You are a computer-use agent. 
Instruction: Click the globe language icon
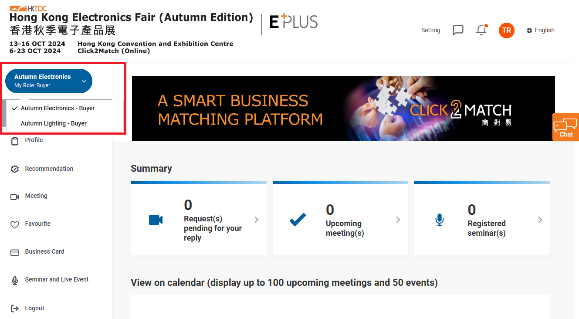pyautogui.click(x=529, y=31)
